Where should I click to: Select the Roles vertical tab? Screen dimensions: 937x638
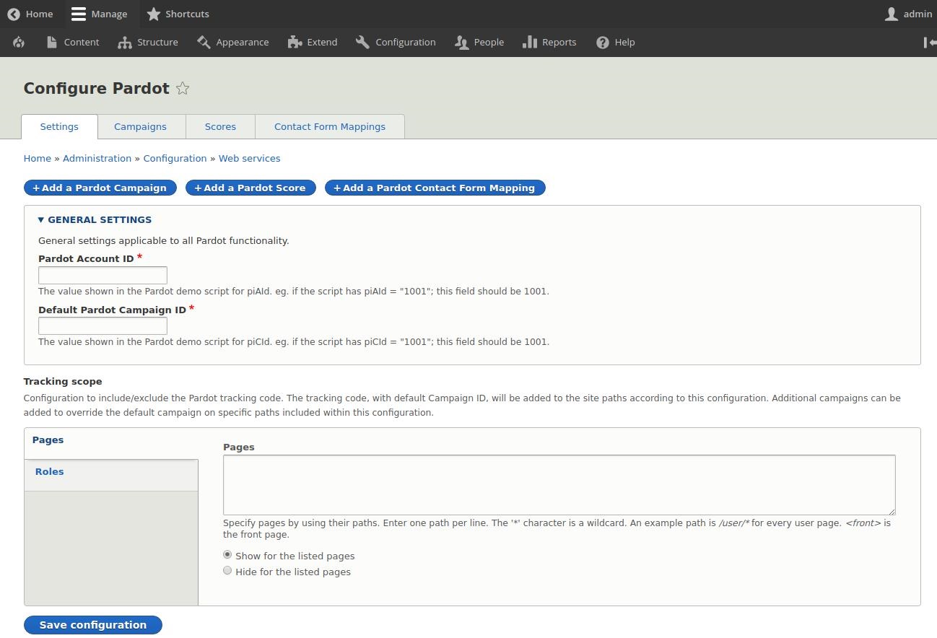pyautogui.click(x=49, y=471)
